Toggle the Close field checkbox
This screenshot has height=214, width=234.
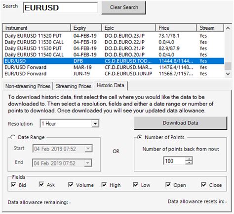click(203, 185)
